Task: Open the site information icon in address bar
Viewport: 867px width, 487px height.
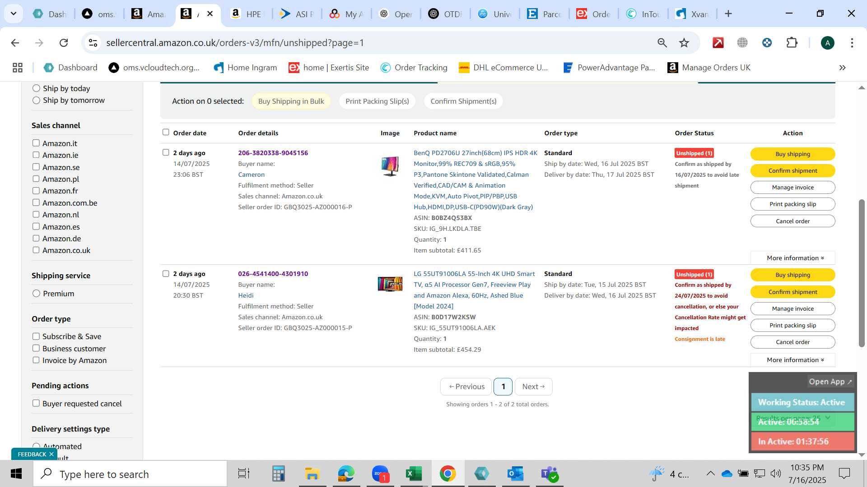Action: 93,43
